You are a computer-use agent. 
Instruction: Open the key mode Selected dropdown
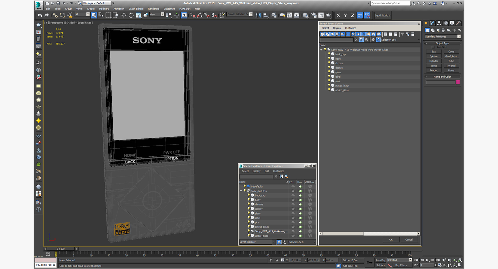[399, 260]
